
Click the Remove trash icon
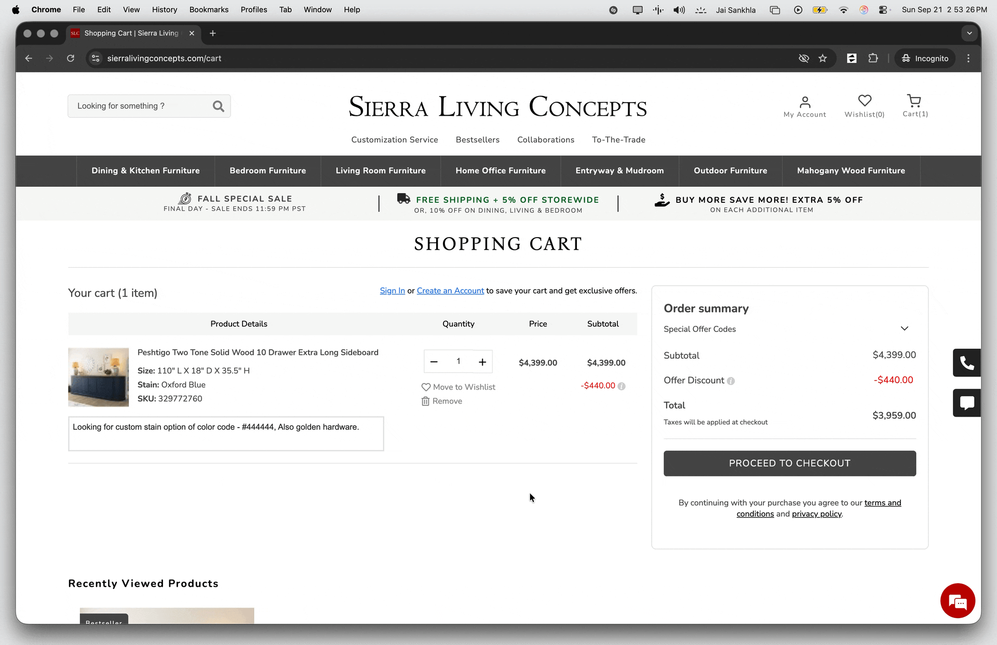click(x=425, y=401)
